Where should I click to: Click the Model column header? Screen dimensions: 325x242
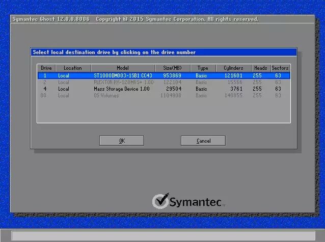(x=123, y=68)
